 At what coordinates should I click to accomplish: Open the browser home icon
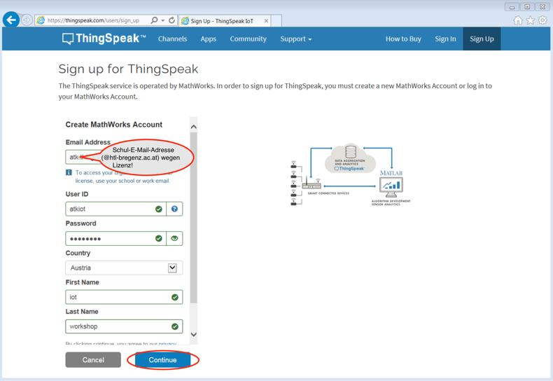pyautogui.click(x=518, y=20)
